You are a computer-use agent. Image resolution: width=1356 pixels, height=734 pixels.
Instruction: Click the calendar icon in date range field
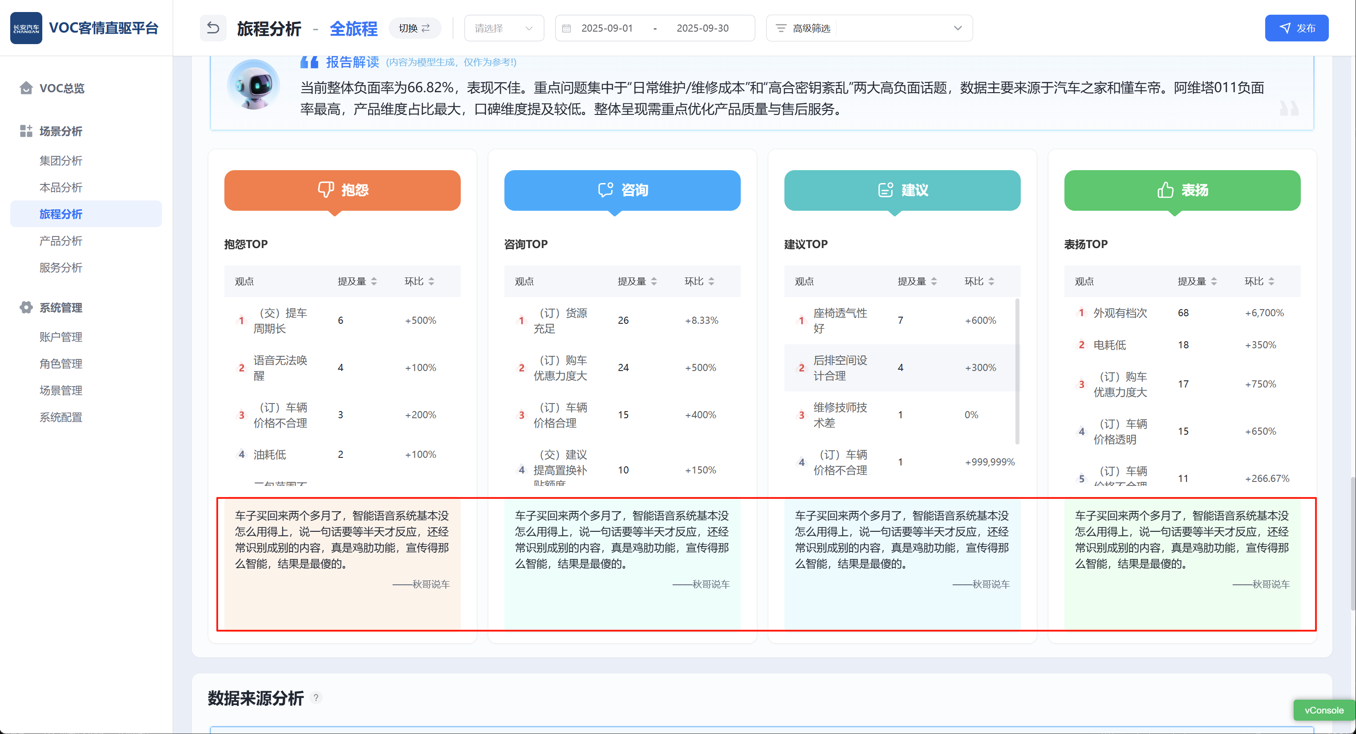[x=566, y=29]
